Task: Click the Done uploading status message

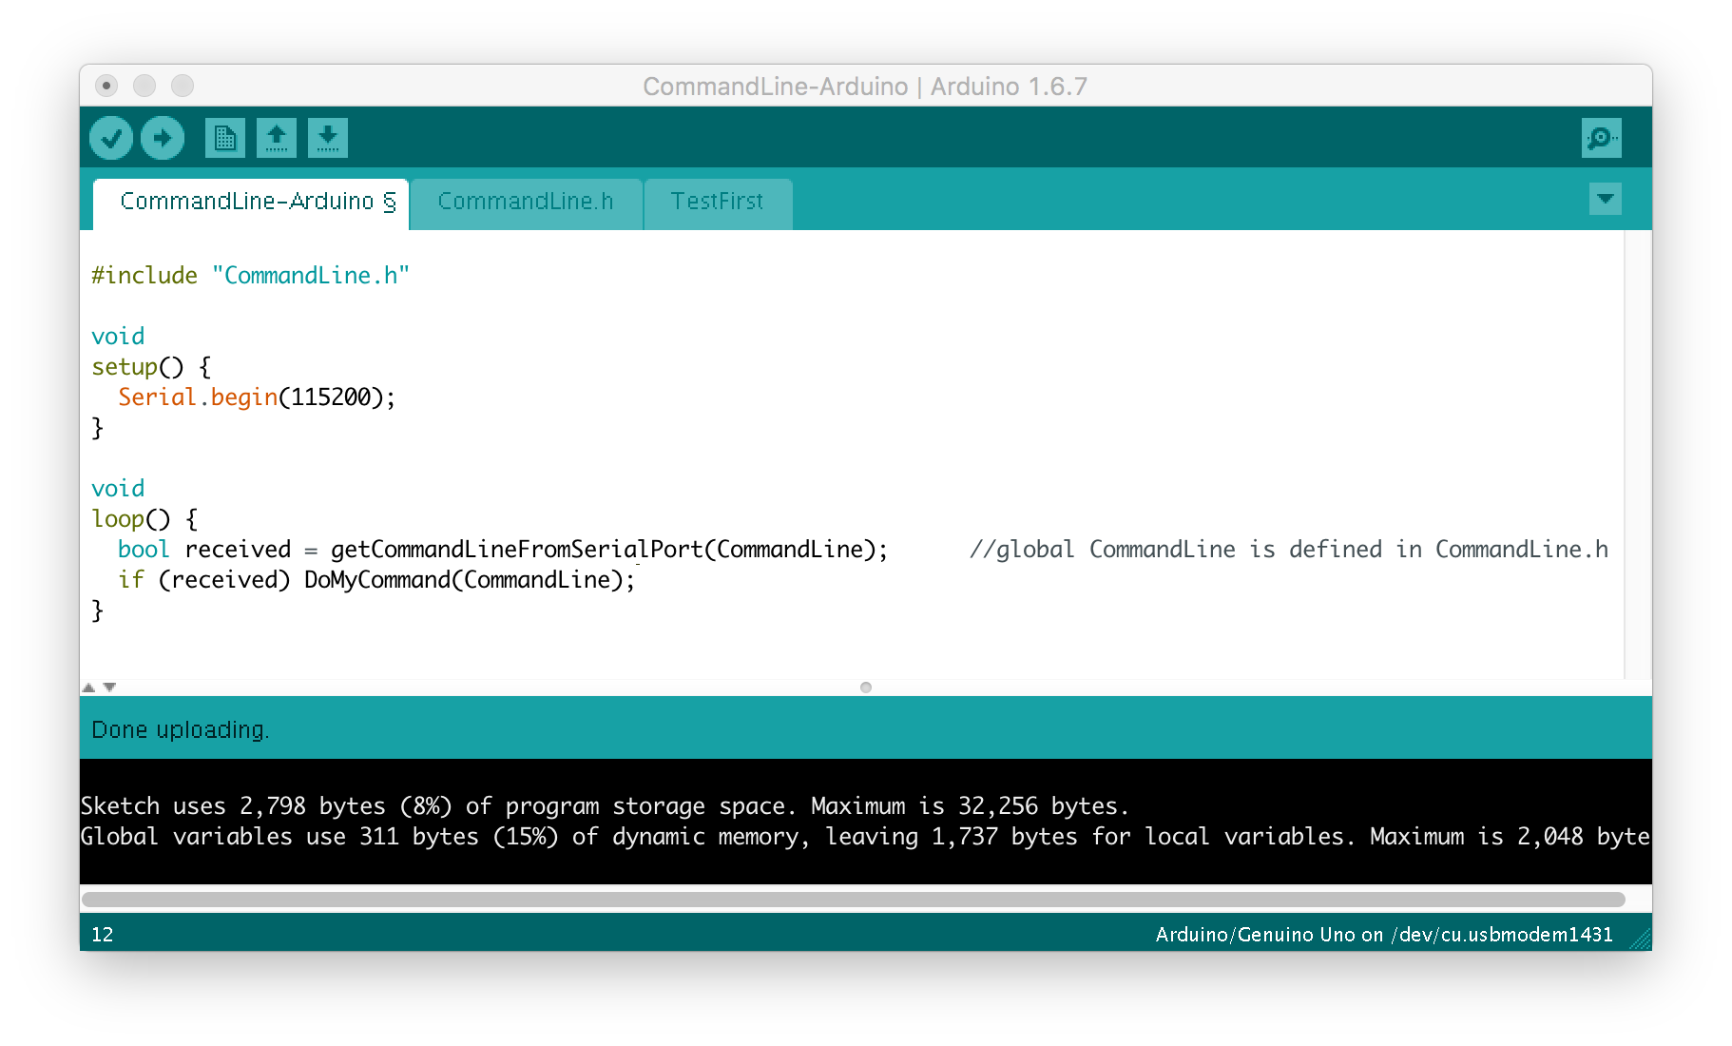Action: click(x=180, y=729)
